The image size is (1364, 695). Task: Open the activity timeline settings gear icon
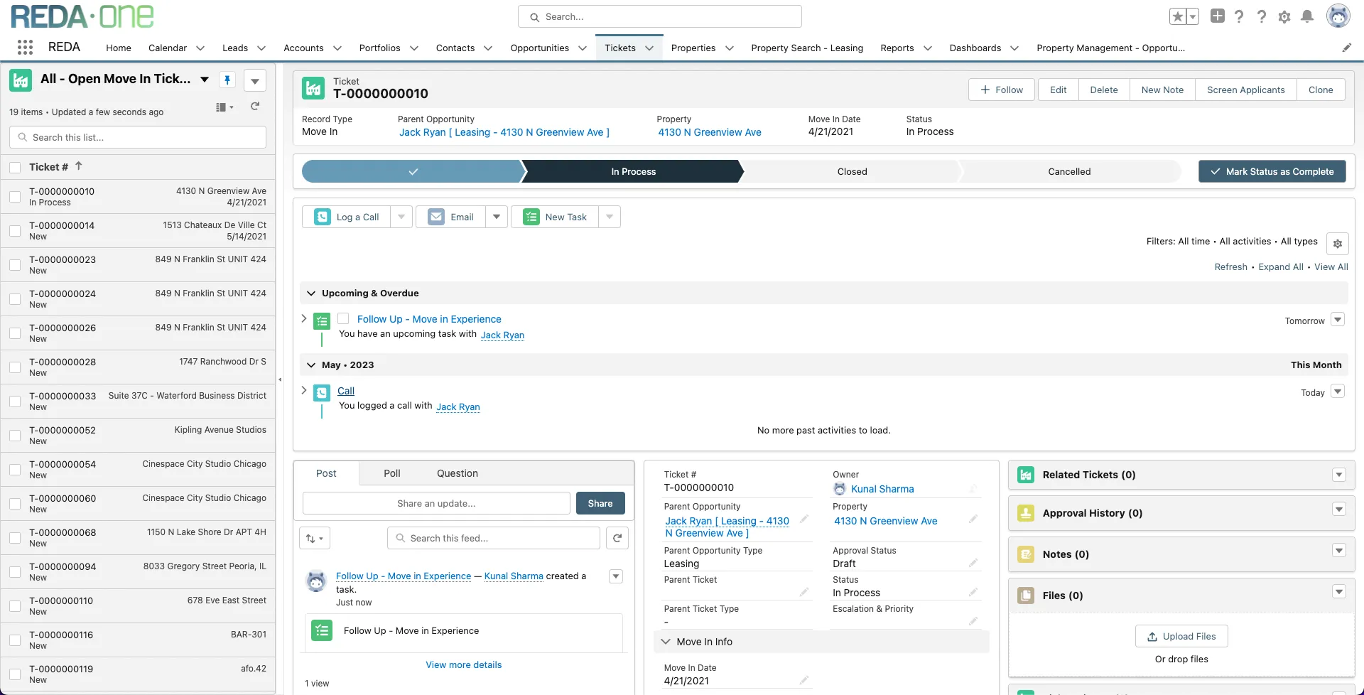(x=1337, y=243)
